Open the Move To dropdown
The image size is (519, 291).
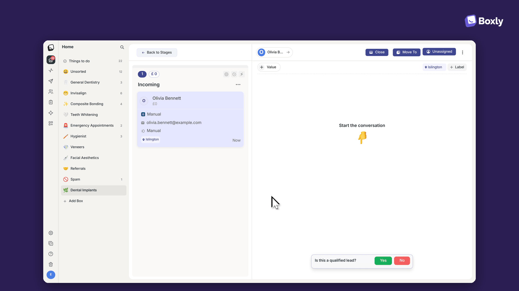pyautogui.click(x=407, y=52)
